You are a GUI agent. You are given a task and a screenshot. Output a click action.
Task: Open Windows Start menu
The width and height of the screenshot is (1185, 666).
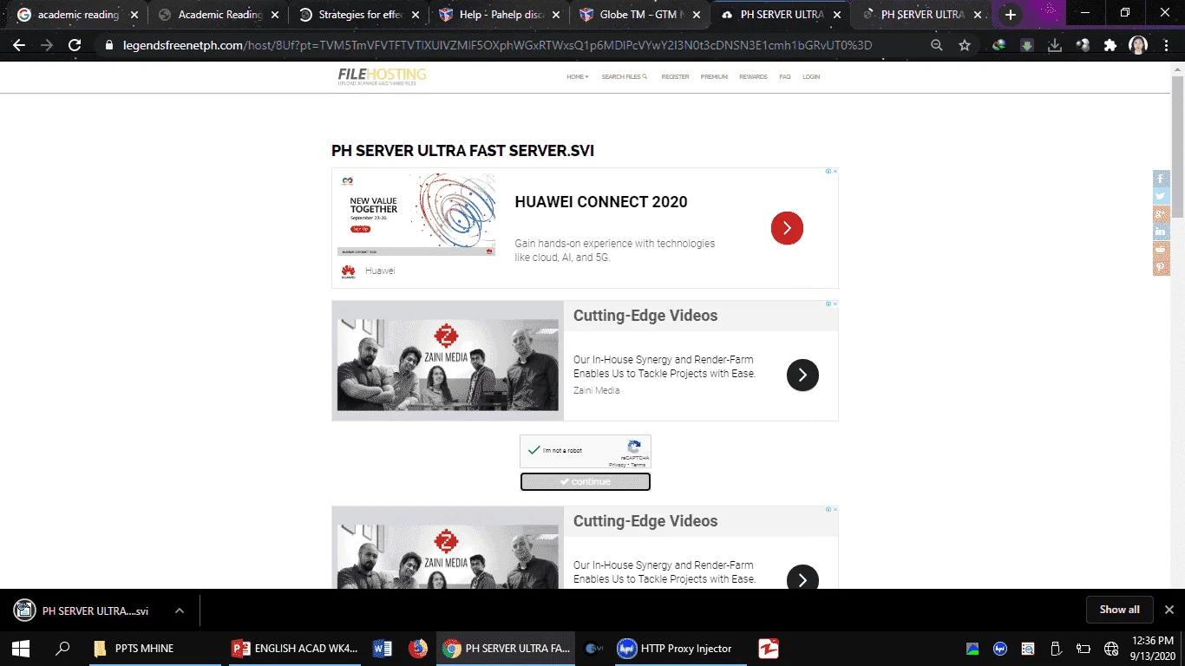21,648
